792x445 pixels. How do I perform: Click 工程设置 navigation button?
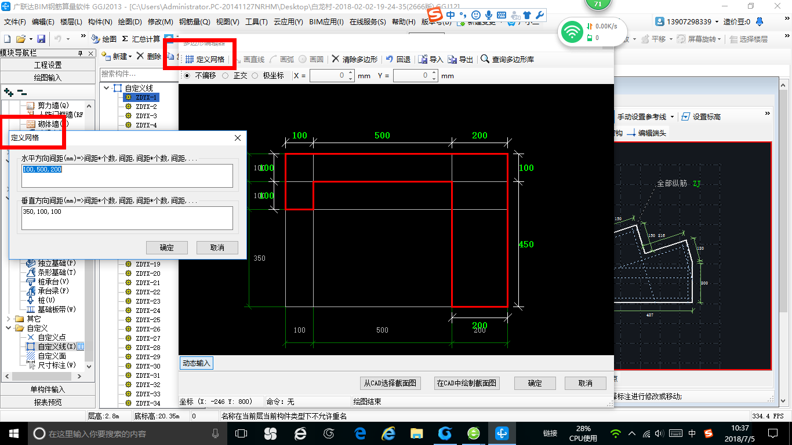click(x=48, y=65)
